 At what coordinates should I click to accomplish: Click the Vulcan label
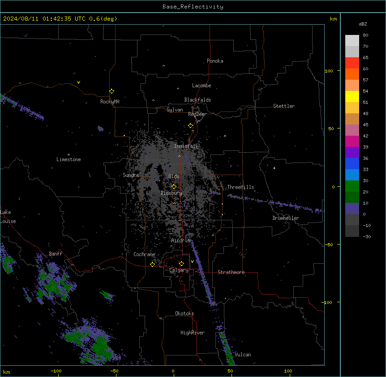(x=243, y=355)
